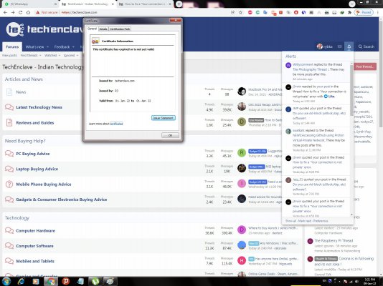Switch to the WhatsApp browser tab

tap(29, 4)
